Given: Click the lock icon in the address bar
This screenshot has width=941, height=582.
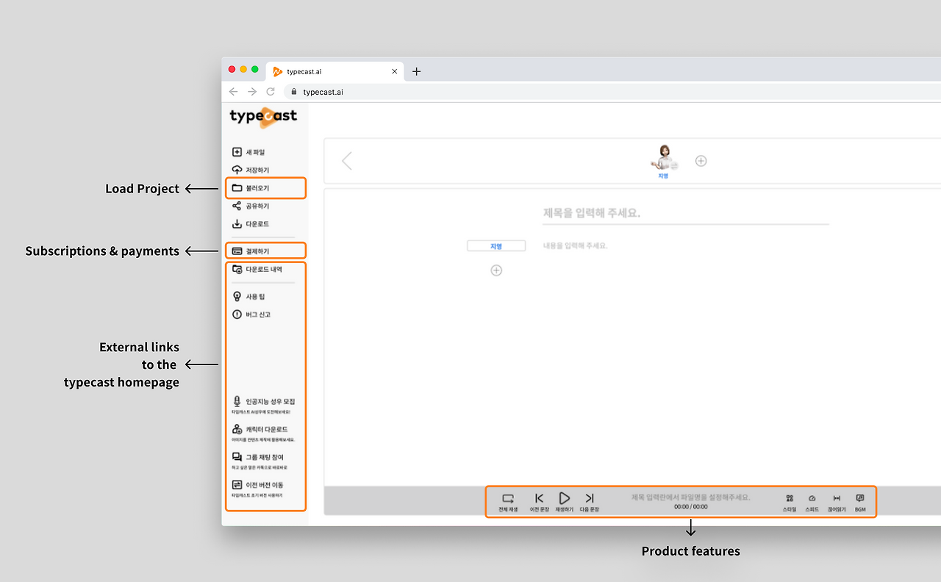Looking at the screenshot, I should 294,92.
